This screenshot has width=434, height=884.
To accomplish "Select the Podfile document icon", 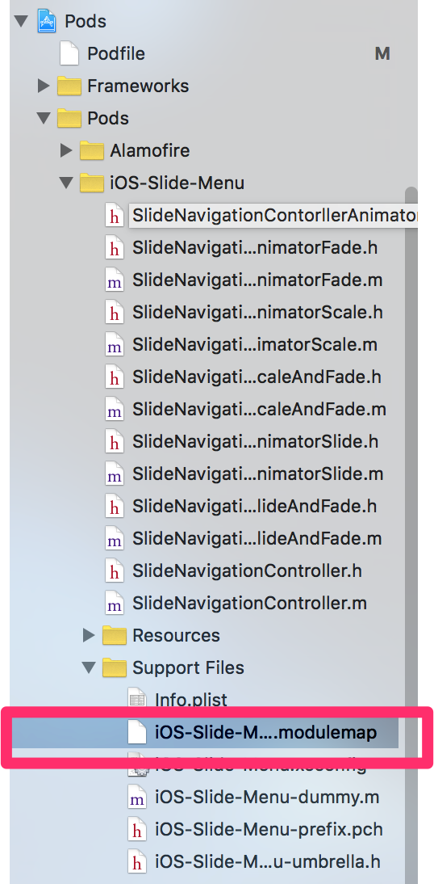I will tap(69, 53).
